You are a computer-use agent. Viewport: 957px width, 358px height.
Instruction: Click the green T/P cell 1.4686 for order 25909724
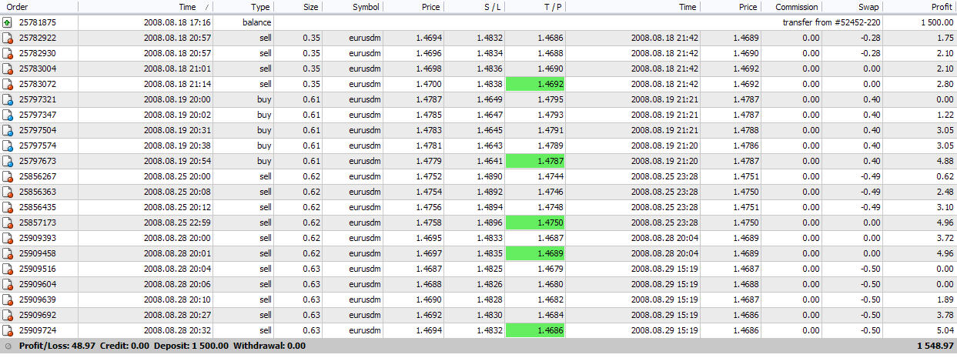(535, 330)
